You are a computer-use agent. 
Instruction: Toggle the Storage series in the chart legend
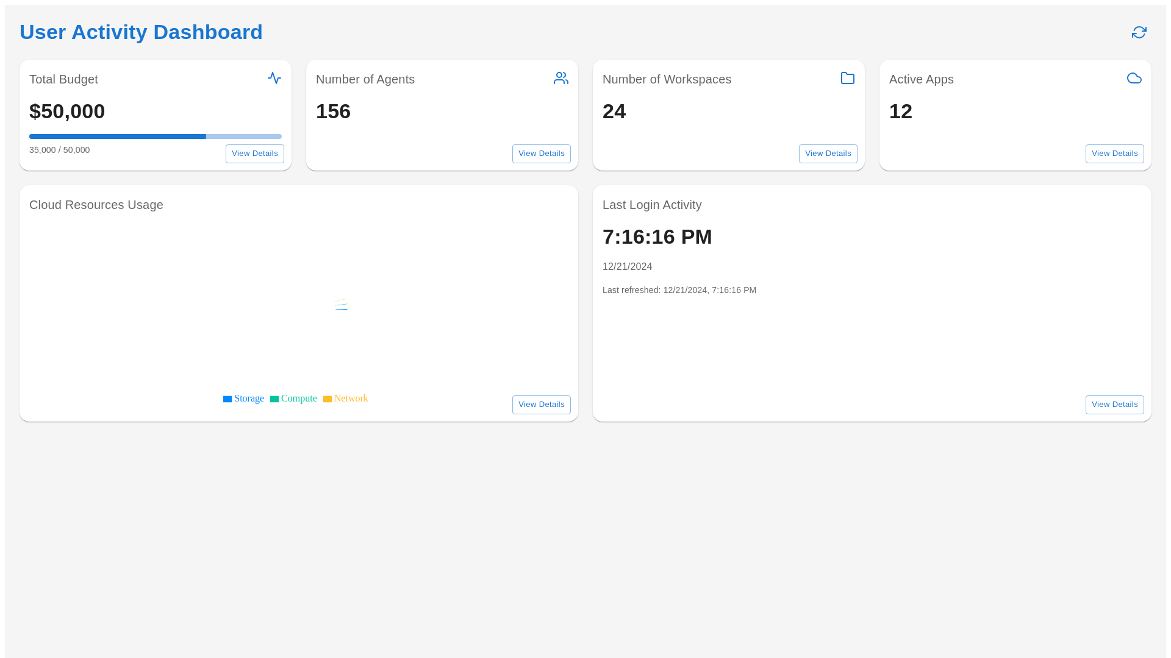[x=243, y=398]
